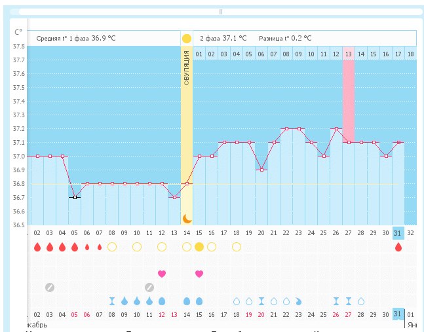Click phase 2 day 01 header cell

(x=199, y=54)
